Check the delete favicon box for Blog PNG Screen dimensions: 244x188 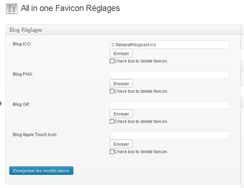pyautogui.click(x=112, y=91)
